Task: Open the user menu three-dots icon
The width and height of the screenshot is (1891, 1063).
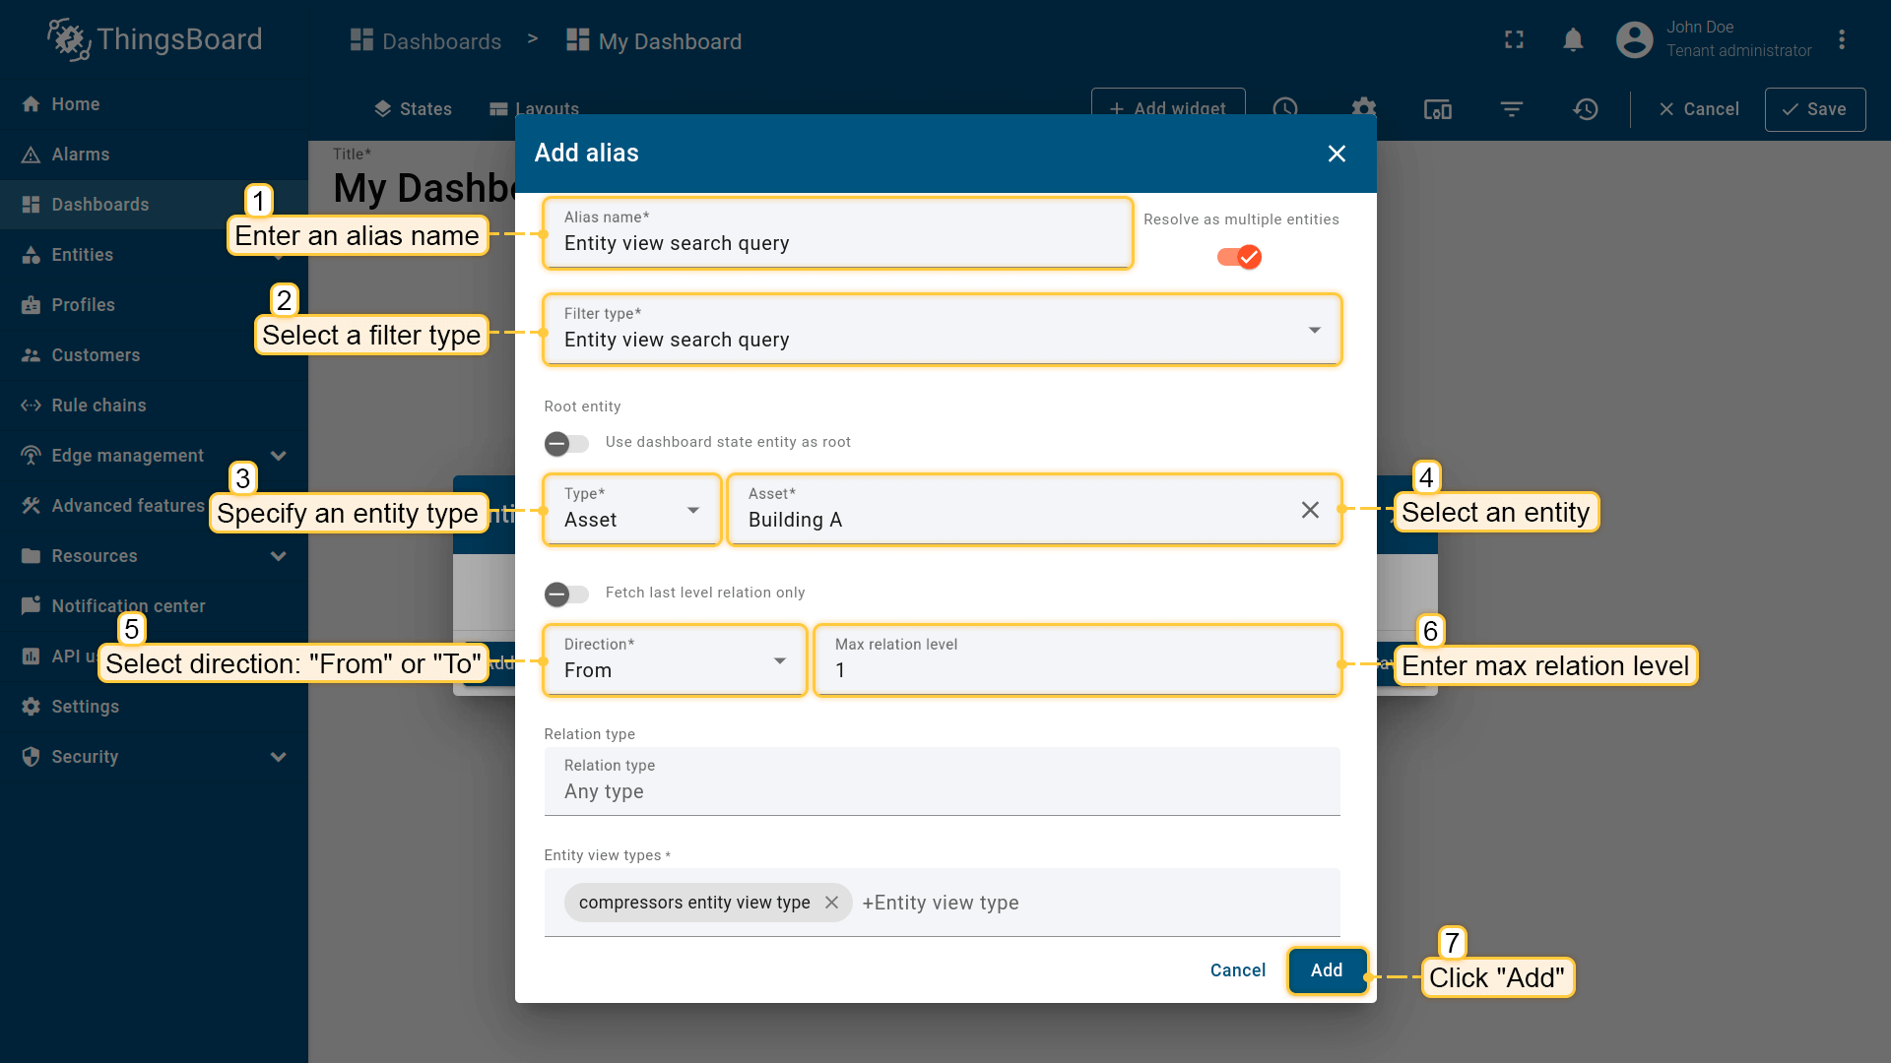Action: (1841, 40)
